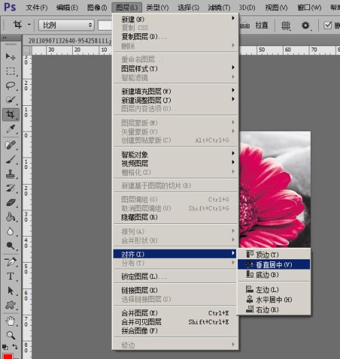
Task: Select the Clone Stamp tool
Action: coord(10,174)
